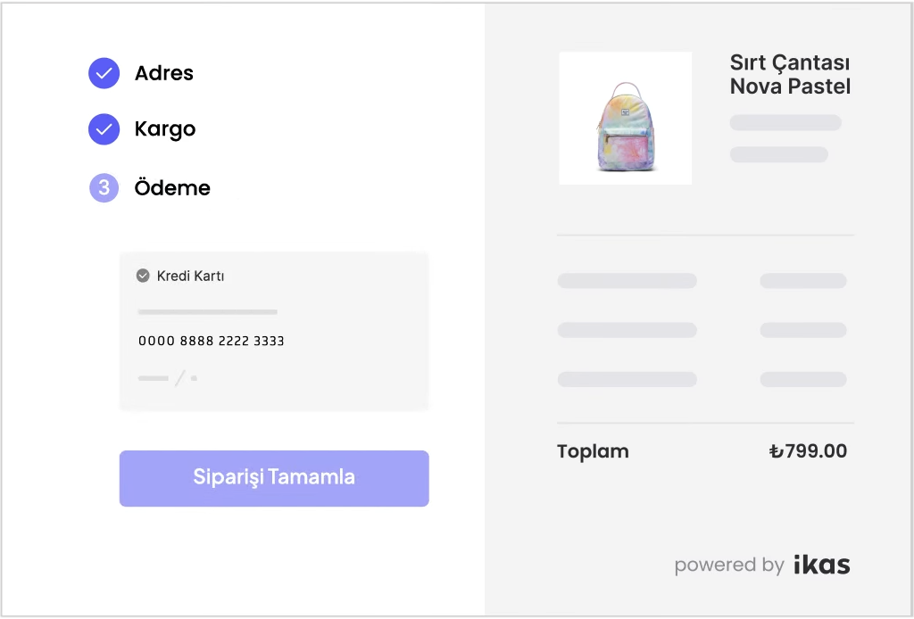Click the Adres step checkmark icon

[x=104, y=73]
